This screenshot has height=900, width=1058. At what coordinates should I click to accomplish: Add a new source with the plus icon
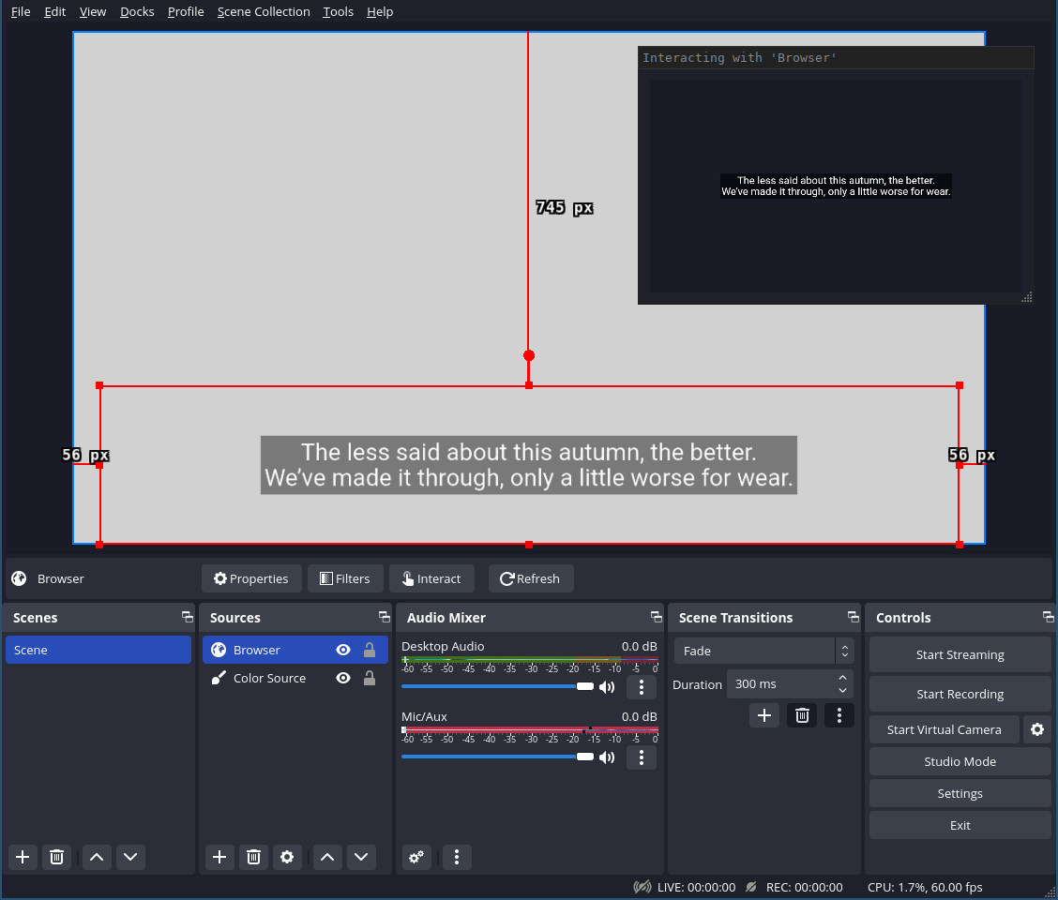pyautogui.click(x=219, y=857)
